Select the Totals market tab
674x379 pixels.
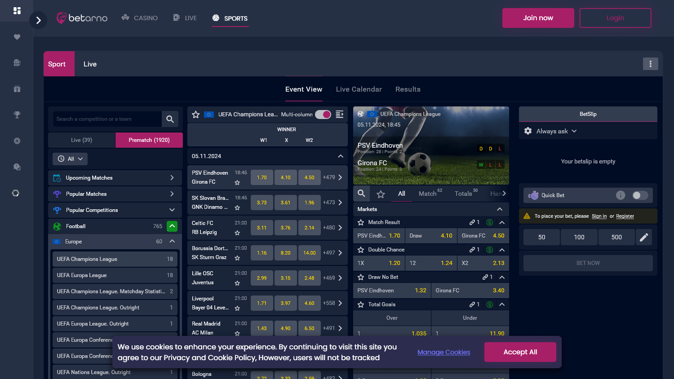[x=466, y=194]
